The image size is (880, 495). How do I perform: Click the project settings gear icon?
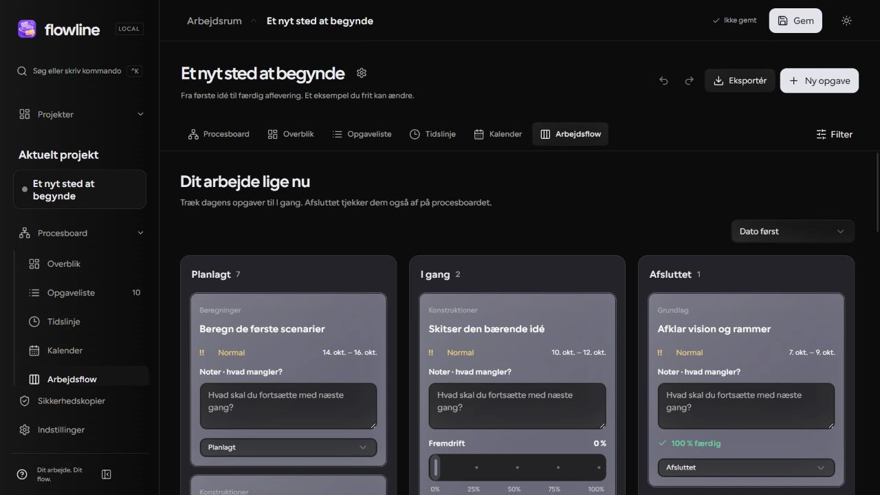pos(362,73)
